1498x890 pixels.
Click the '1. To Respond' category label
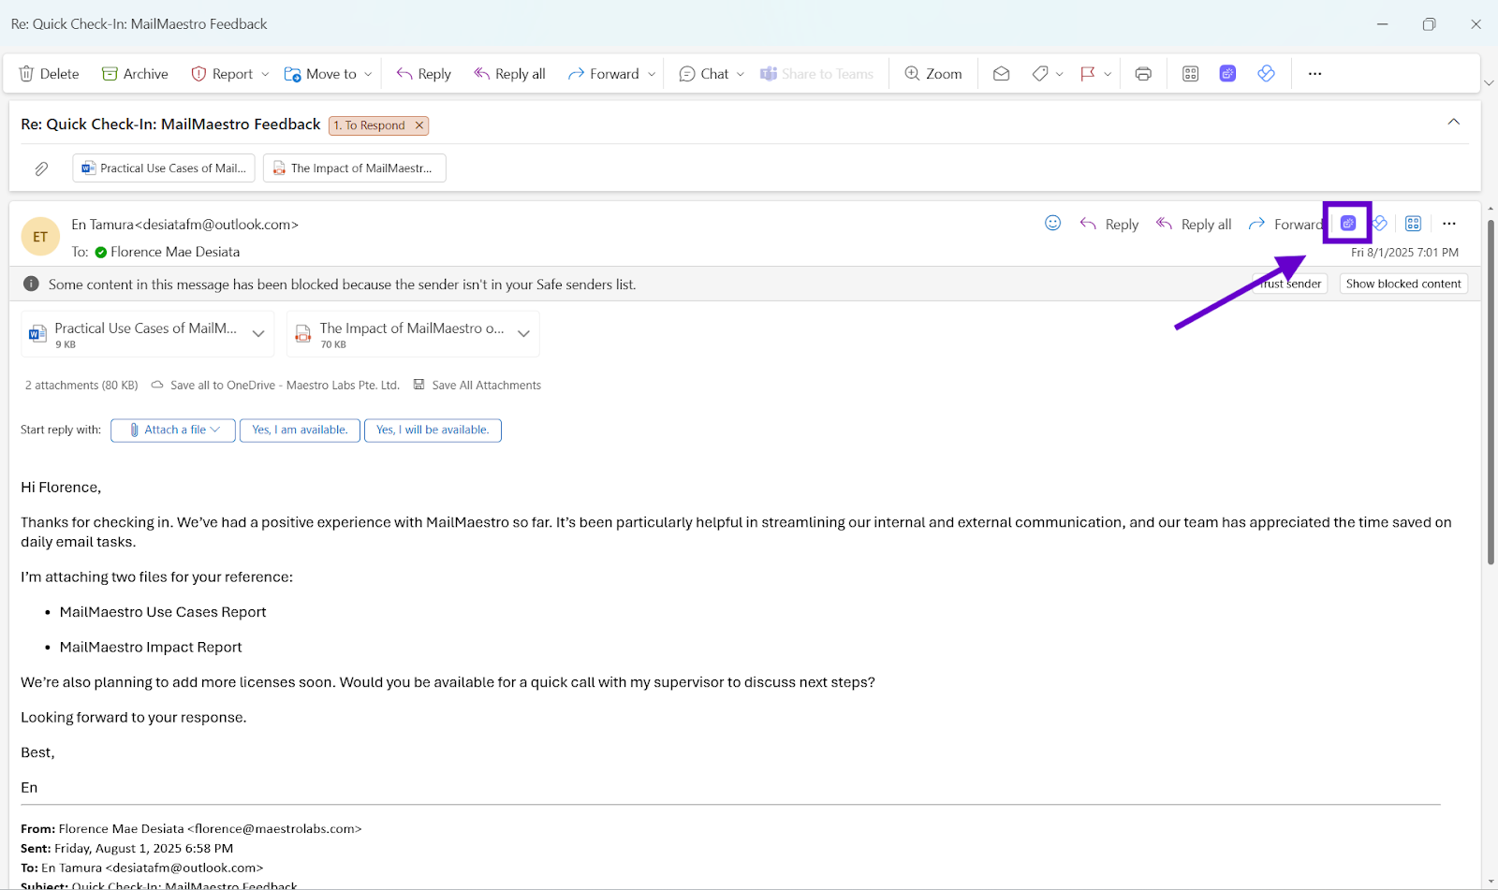[x=370, y=125]
